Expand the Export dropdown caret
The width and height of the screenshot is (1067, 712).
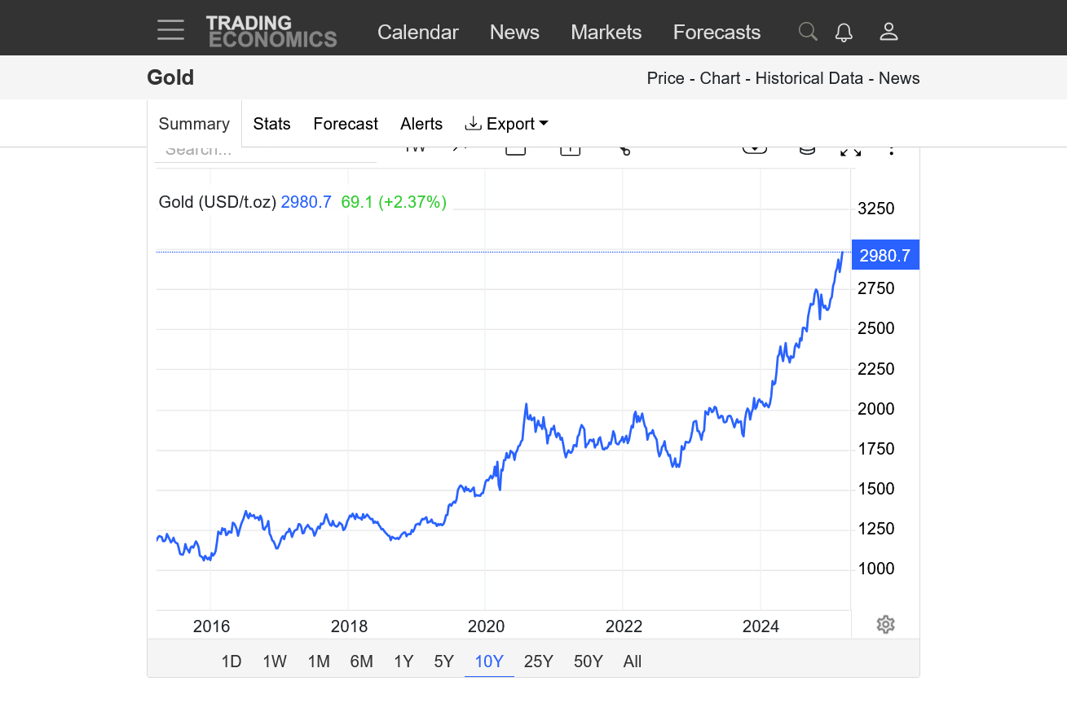[544, 124]
